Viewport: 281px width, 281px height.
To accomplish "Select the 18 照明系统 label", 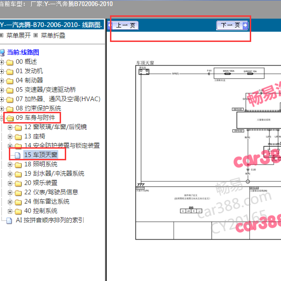I will (41, 164).
